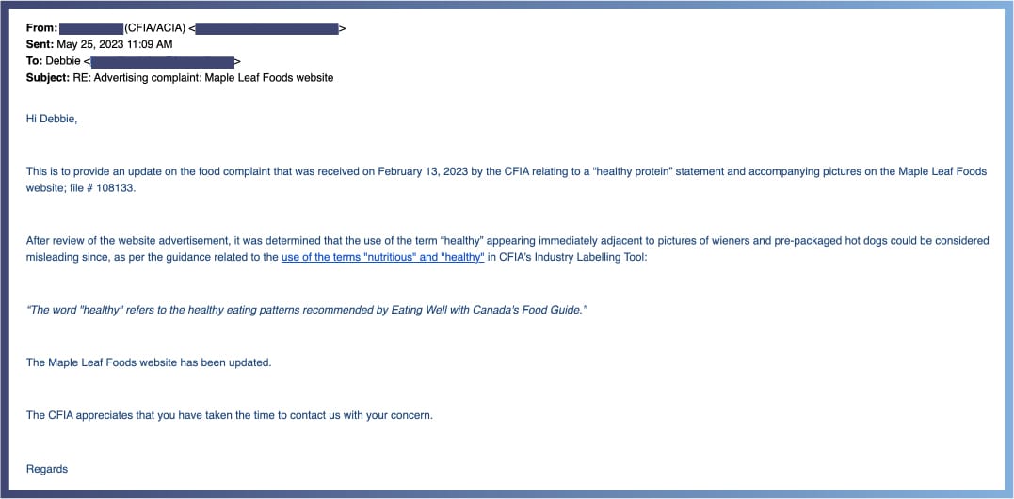Click the italic Canada's Food Guide quote

[307, 311]
